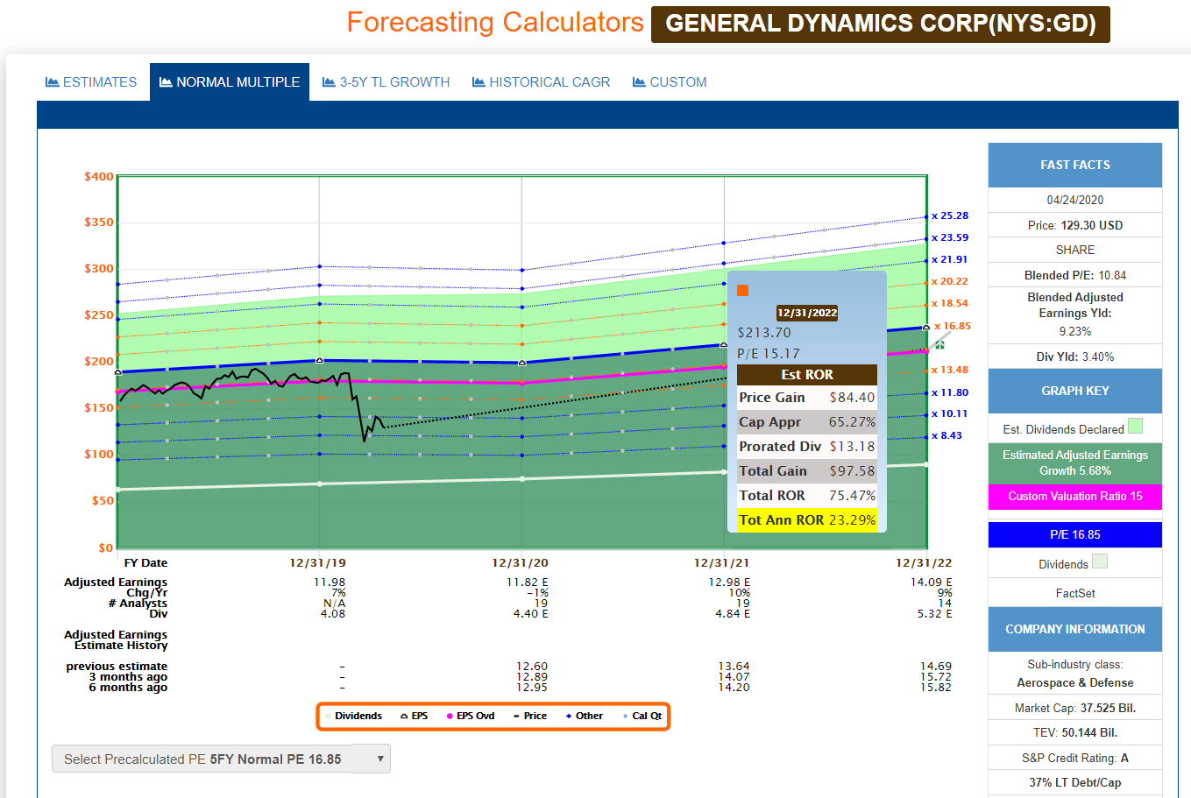Click Estimated Adjusted Earnings Growth 5.68% key
Image resolution: width=1191 pixels, height=798 pixels.
[1075, 463]
